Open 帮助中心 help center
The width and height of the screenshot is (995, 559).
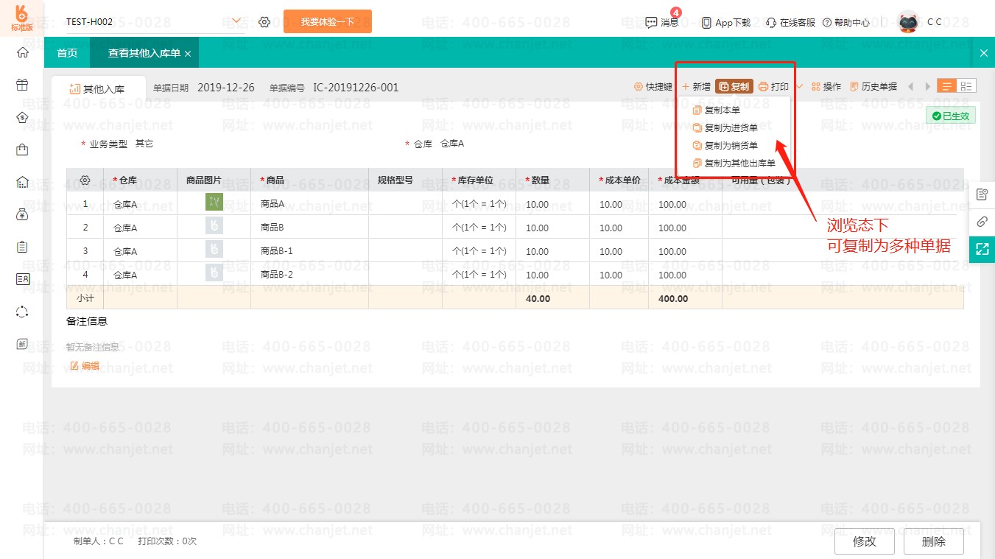[845, 23]
